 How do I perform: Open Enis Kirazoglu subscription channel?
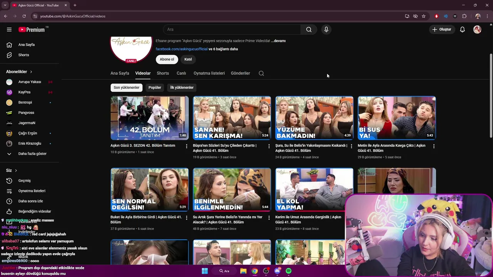(30, 144)
